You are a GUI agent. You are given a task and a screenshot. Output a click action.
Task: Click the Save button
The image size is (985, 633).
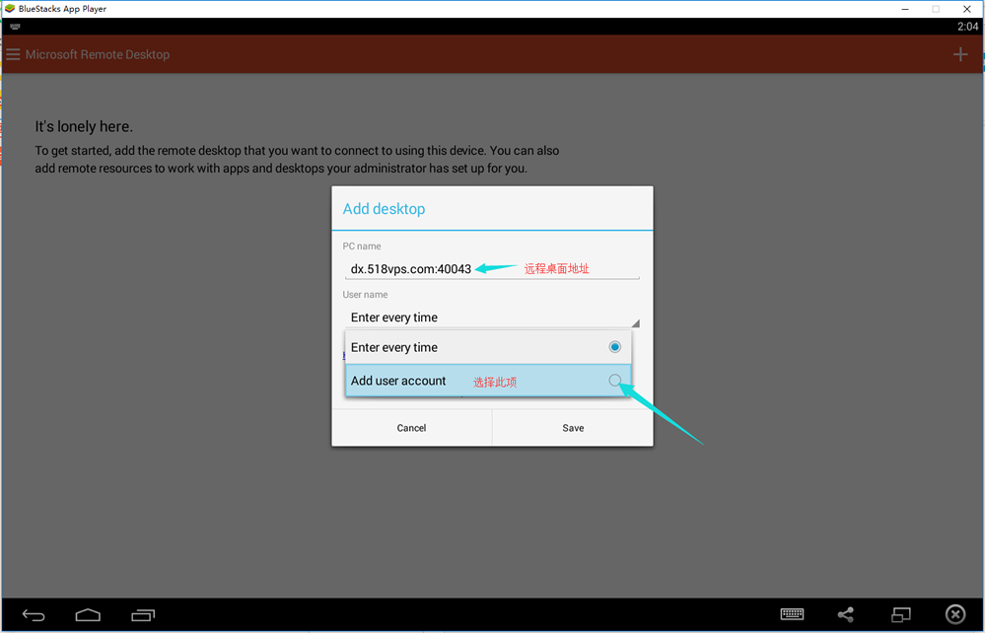coord(573,428)
